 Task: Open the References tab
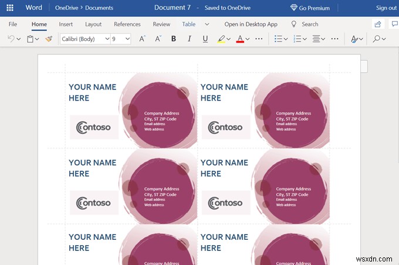[127, 25]
